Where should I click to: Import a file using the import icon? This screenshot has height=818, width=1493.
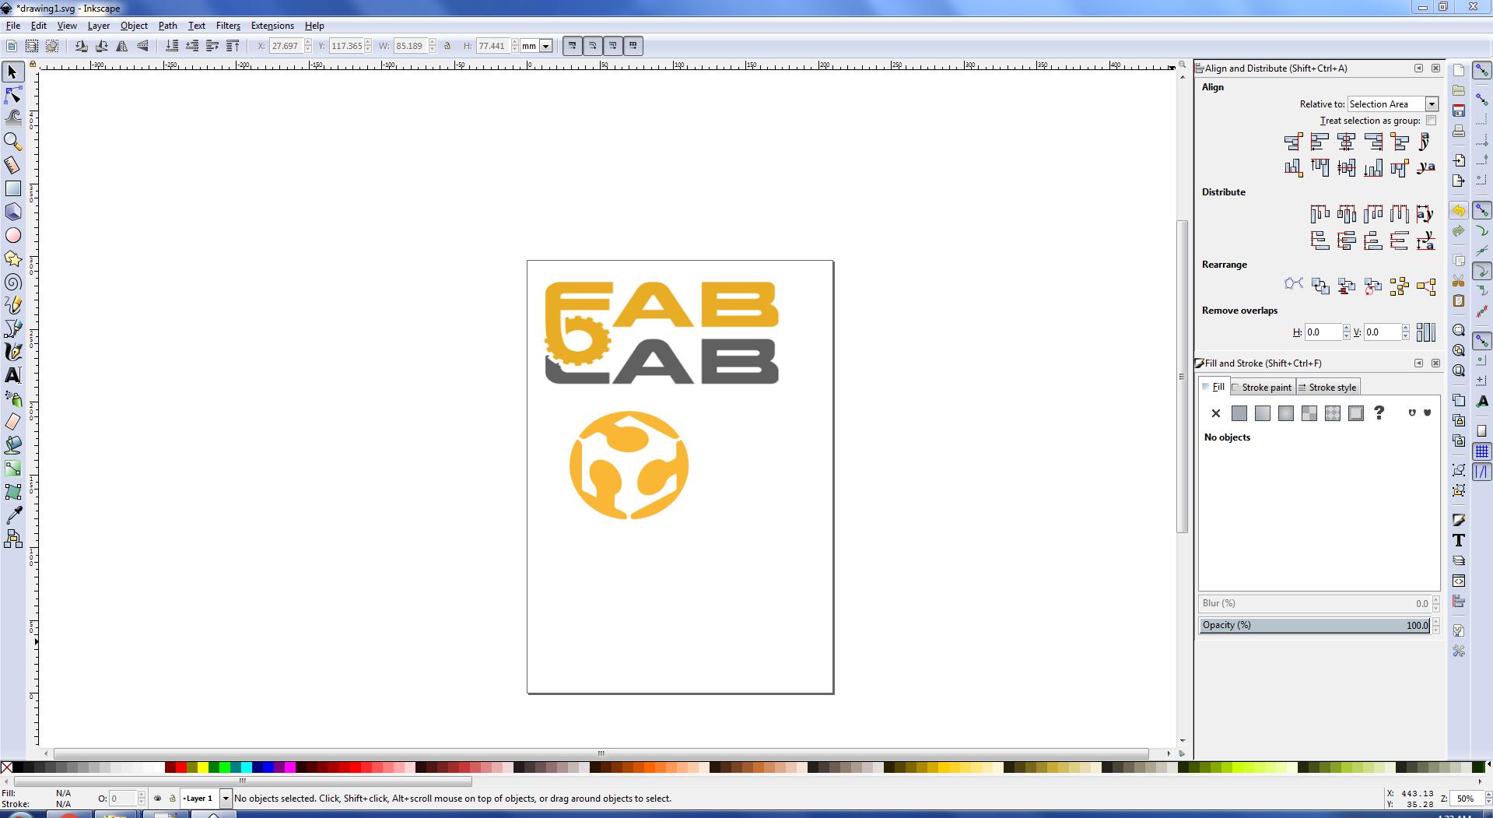click(1459, 160)
